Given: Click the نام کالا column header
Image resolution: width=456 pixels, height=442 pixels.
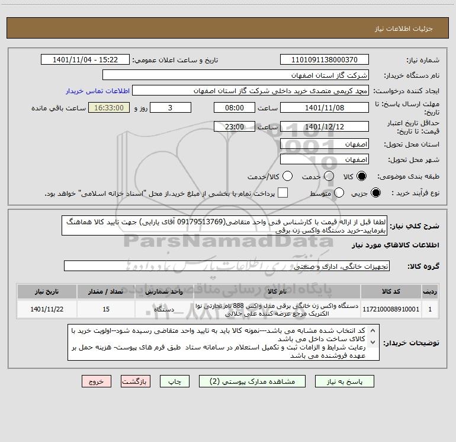Looking at the screenshot, I should [277, 291].
